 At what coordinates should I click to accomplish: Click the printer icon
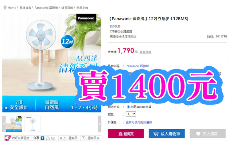coord(48,138)
